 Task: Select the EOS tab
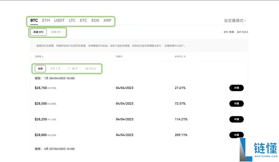coord(95,20)
